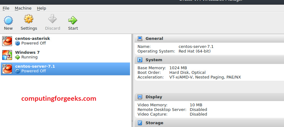Image resolution: width=284 pixels, height=127 pixels.
Task: Open the Display section header
Action: coord(209,97)
